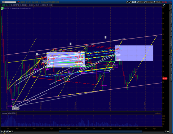This screenshot has height=134, width=173.
Task: Click the zoom in magnifier icon
Action: tap(4, 131)
